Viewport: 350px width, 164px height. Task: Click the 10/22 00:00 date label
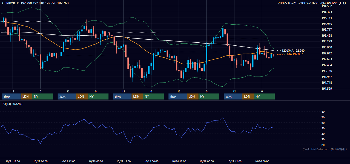tap(40, 161)
